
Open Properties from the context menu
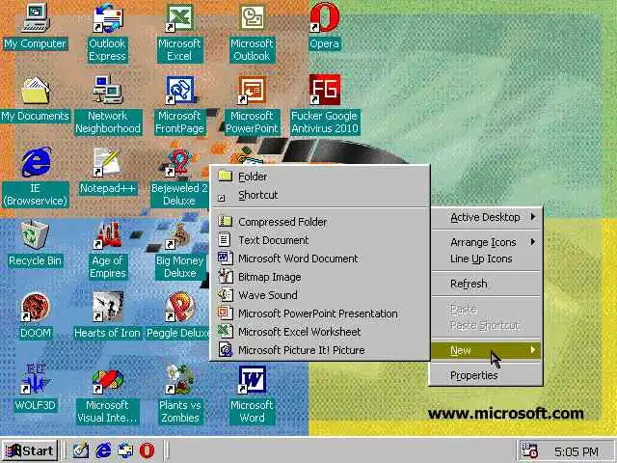click(x=486, y=375)
